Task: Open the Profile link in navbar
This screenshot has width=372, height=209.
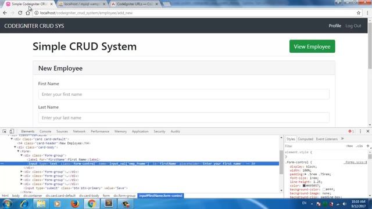Action: (335, 26)
